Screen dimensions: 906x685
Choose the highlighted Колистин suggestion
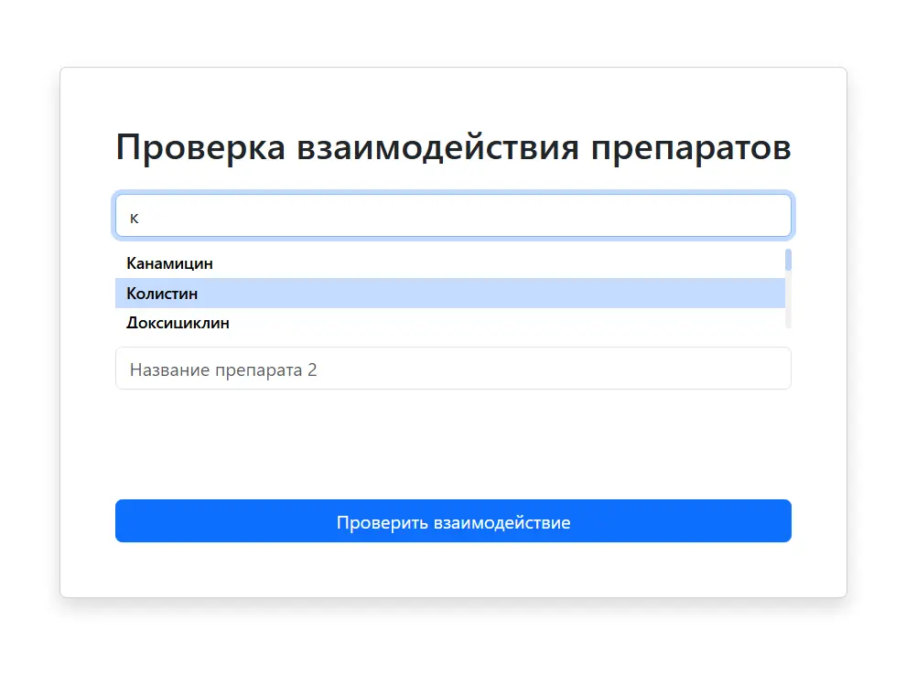[163, 294]
